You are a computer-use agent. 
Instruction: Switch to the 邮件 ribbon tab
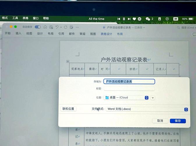[72, 34]
